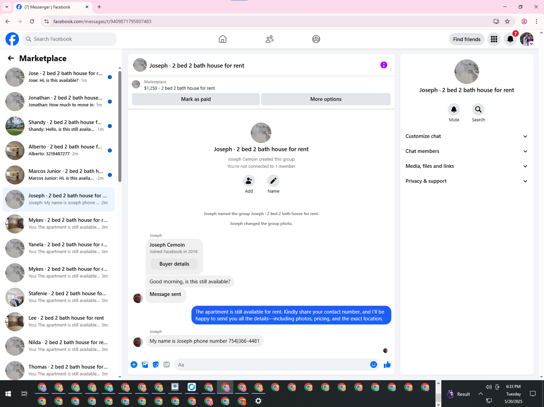Open more actions plus icon in composer
This screenshot has width=544, height=407.
click(134, 365)
